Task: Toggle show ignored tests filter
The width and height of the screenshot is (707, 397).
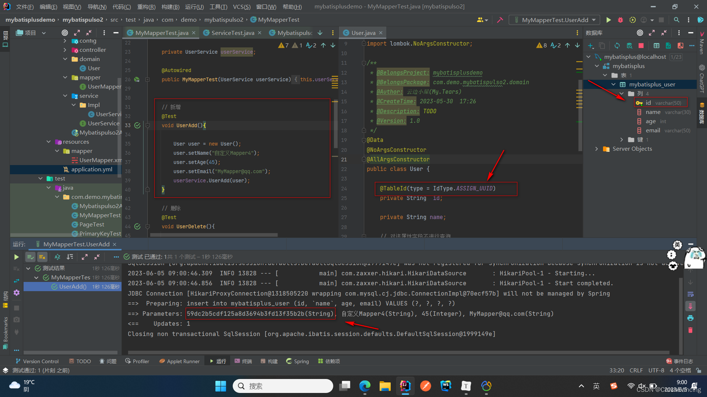Action: click(x=42, y=257)
